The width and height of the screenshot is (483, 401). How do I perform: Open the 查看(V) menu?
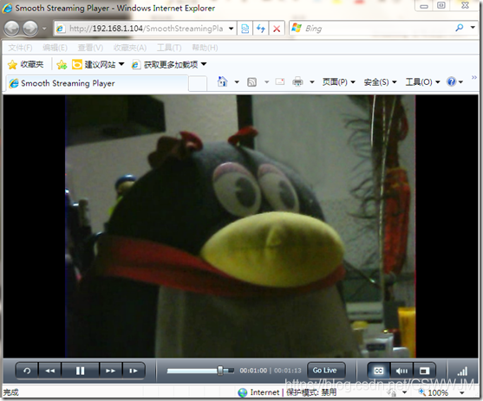[x=90, y=48]
